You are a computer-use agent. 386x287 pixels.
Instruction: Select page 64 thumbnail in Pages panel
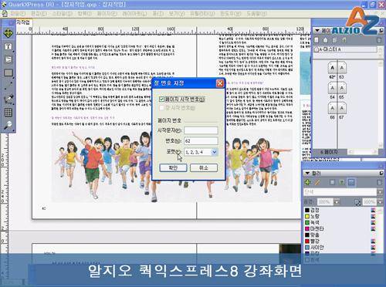[x=333, y=88]
